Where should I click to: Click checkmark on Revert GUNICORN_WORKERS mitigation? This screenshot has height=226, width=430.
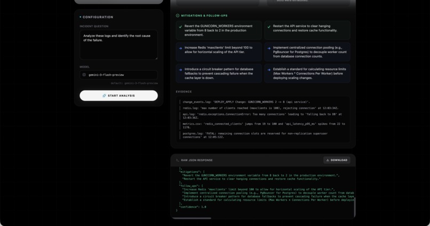tap(180, 27)
